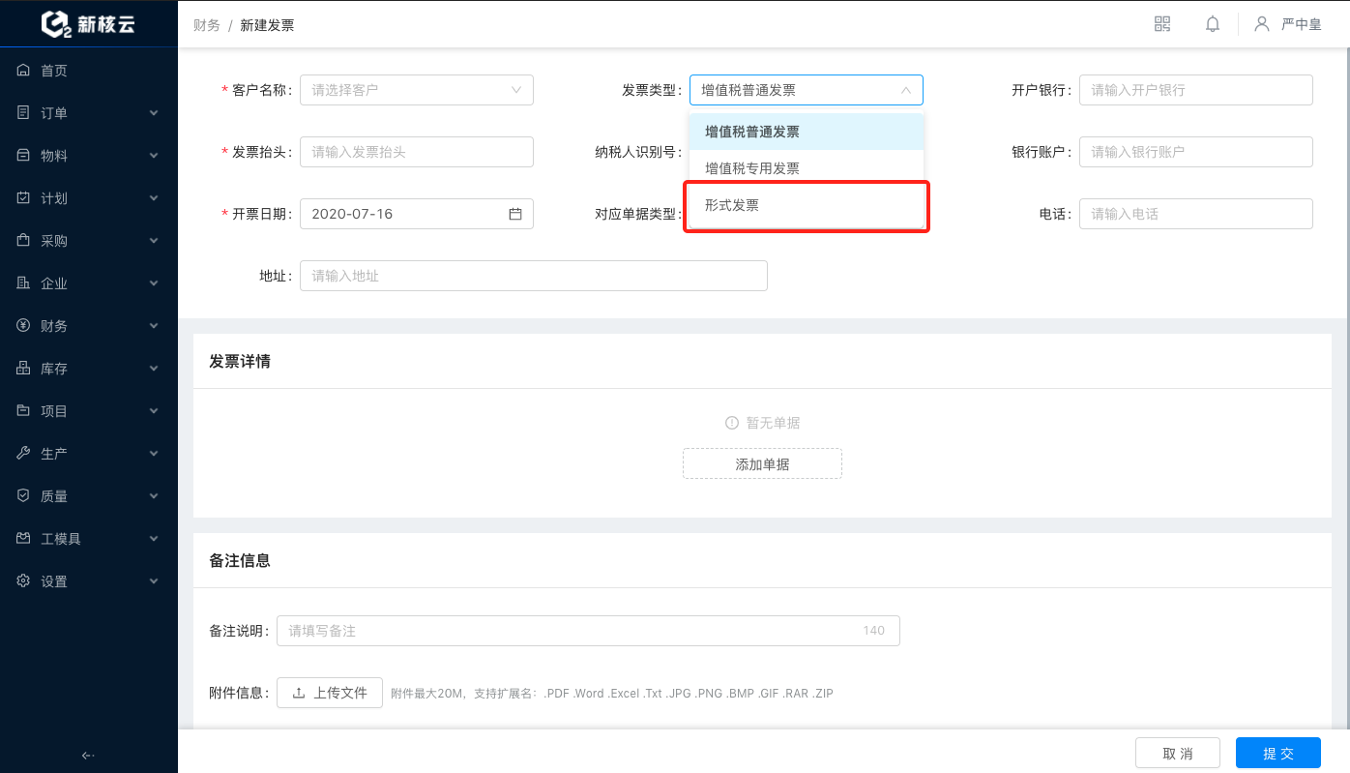This screenshot has height=773, width=1350.
Task: Open the QR code icon in header
Action: (x=1162, y=24)
